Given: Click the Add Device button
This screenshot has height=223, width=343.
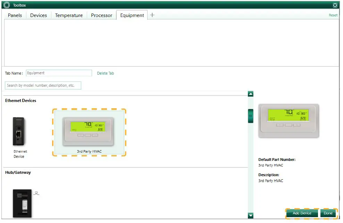Looking at the screenshot, I should point(301,213).
